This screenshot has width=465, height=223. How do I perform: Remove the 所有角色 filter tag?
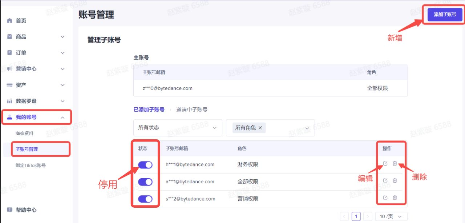(x=260, y=128)
